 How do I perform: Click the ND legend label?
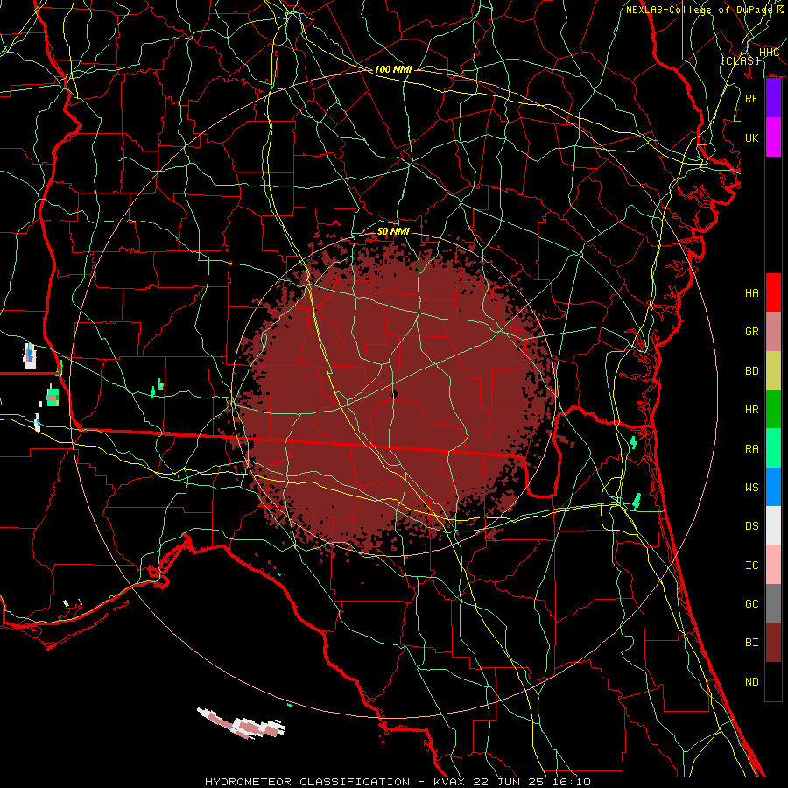(752, 682)
